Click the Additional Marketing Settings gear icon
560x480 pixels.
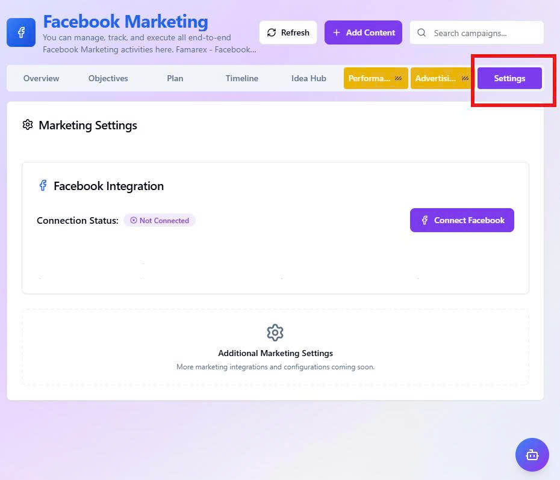click(x=275, y=333)
